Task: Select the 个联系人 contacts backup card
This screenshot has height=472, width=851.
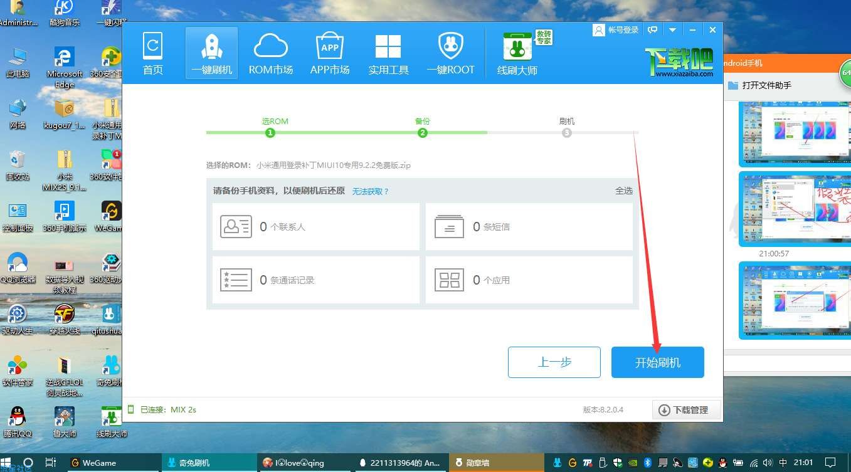Action: click(x=316, y=227)
